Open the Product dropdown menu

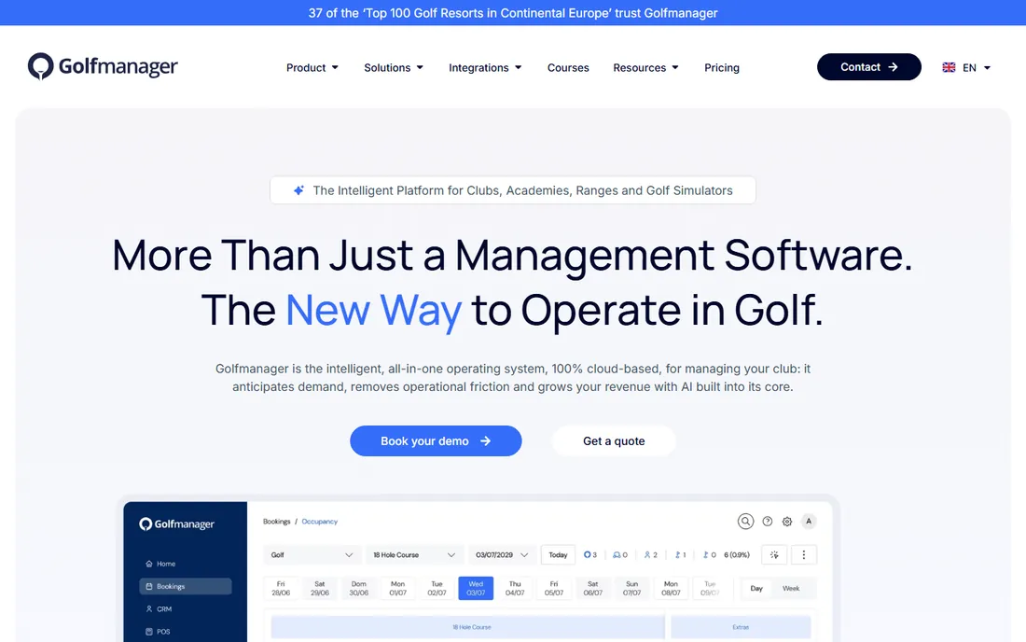[x=312, y=67]
